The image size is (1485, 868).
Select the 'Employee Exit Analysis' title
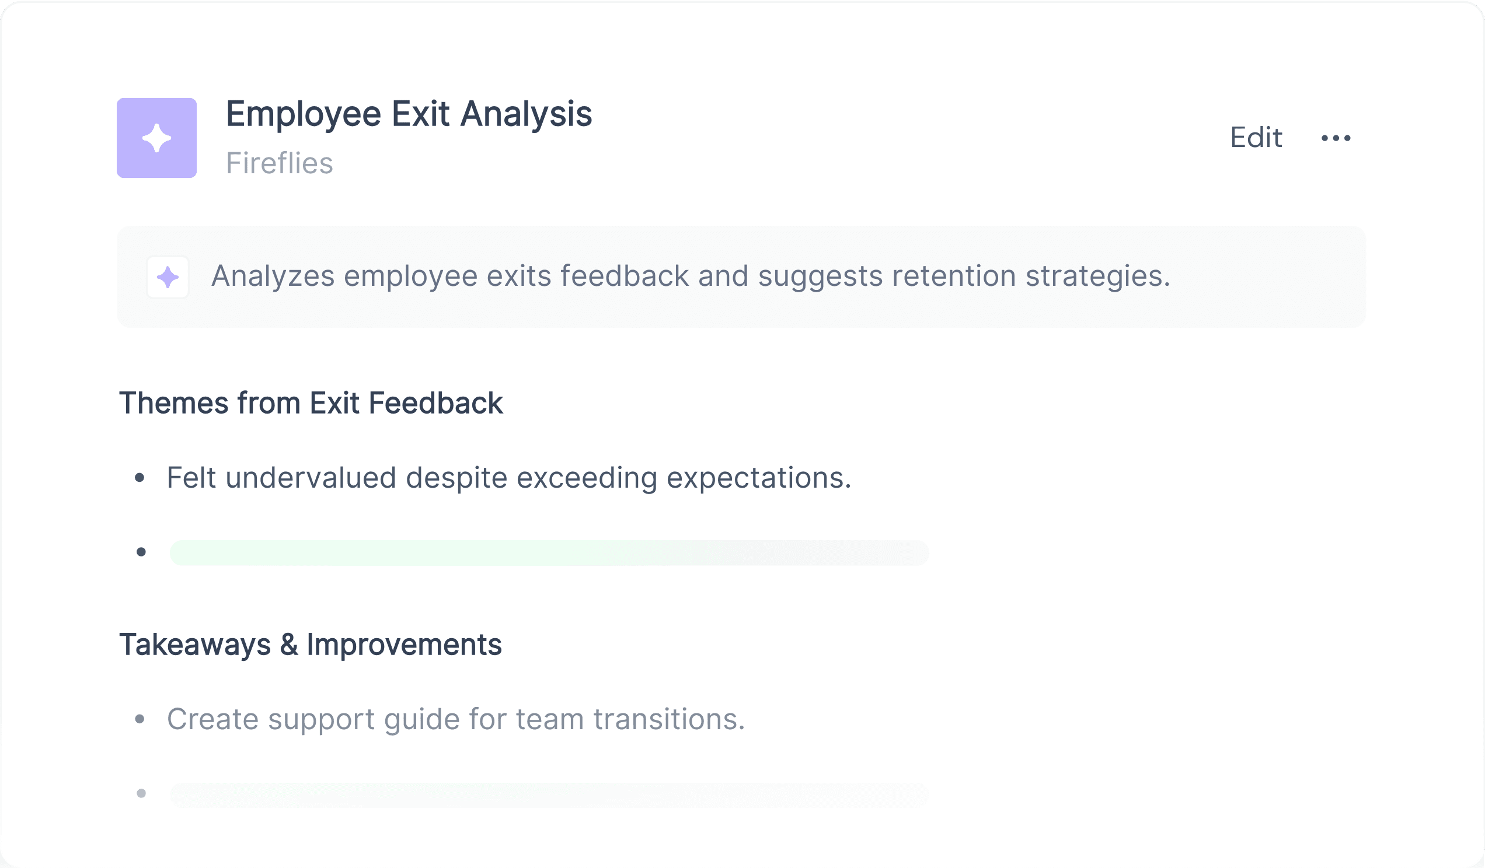pos(409,114)
